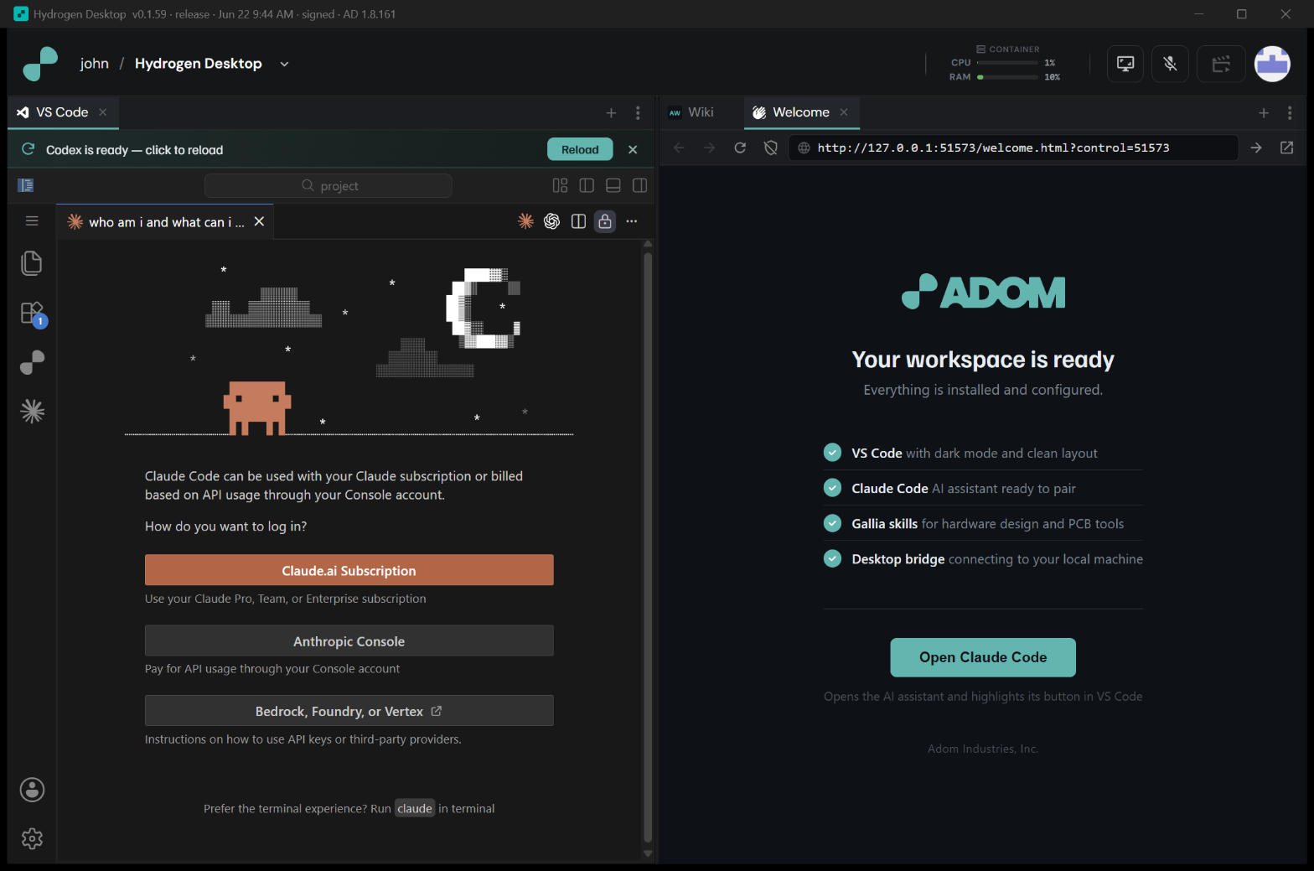
Task: Click the Reload button in Codex banner
Action: coord(580,149)
